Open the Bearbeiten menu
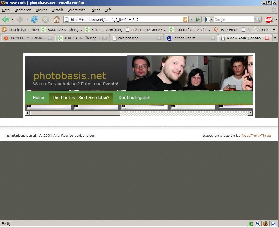 point(23,10)
